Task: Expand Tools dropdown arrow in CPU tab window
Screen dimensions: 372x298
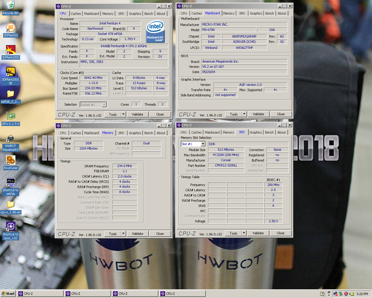Action: [x=123, y=114]
